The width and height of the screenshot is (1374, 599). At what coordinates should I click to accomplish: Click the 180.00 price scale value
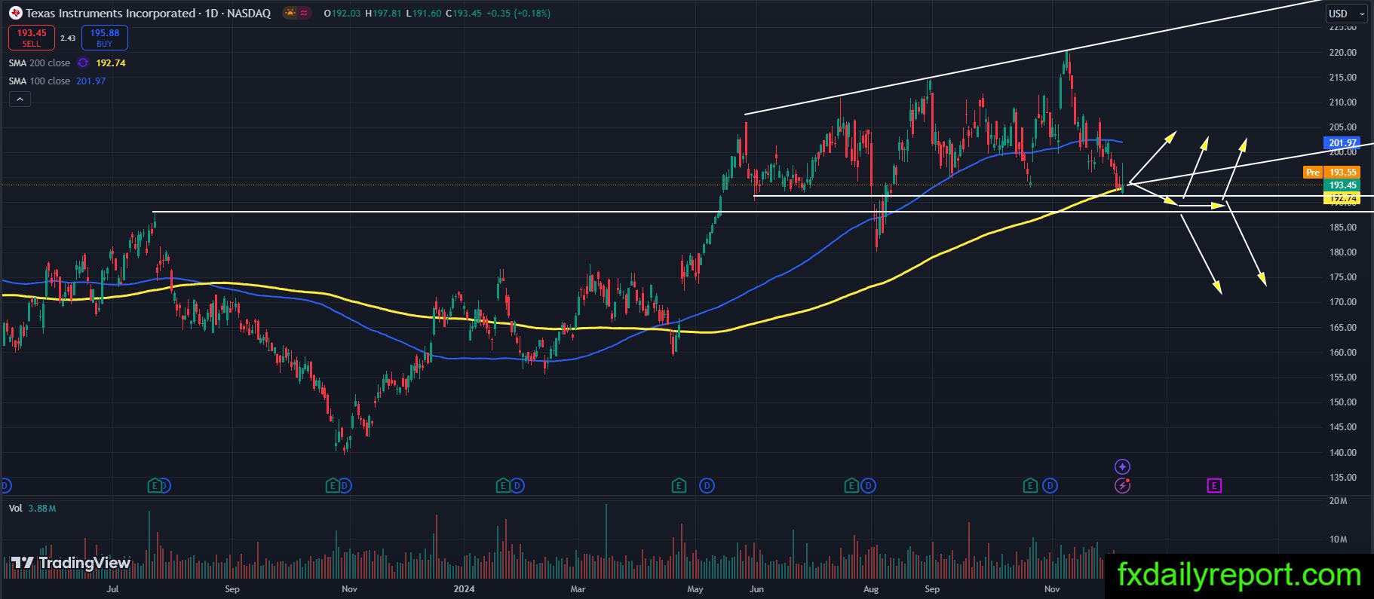coord(1343,252)
